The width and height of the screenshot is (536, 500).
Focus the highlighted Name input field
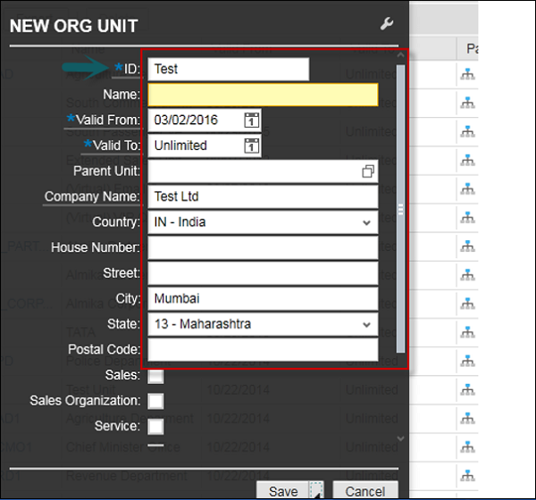(x=263, y=95)
